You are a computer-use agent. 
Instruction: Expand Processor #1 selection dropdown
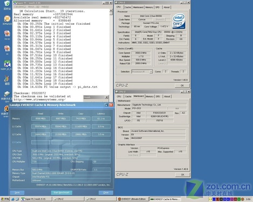pyautogui.click(x=151, y=72)
